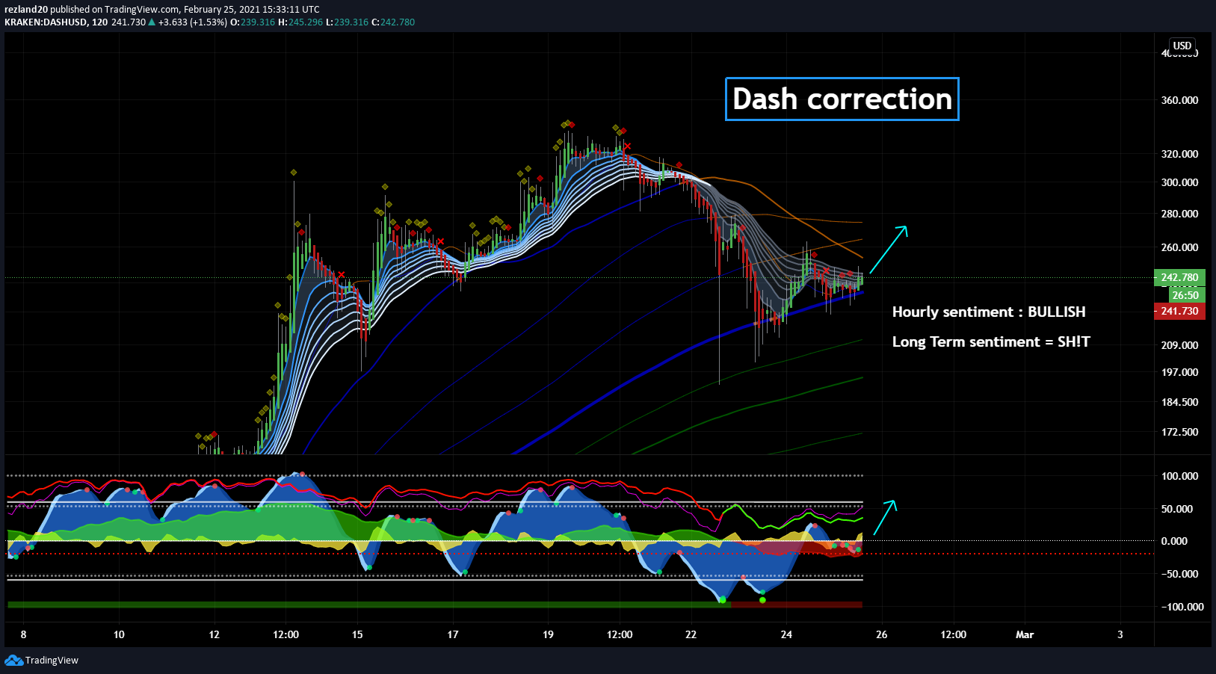The width and height of the screenshot is (1216, 674).
Task: Click 'Hourly sentiment : BULLISH' text
Action: pos(989,312)
